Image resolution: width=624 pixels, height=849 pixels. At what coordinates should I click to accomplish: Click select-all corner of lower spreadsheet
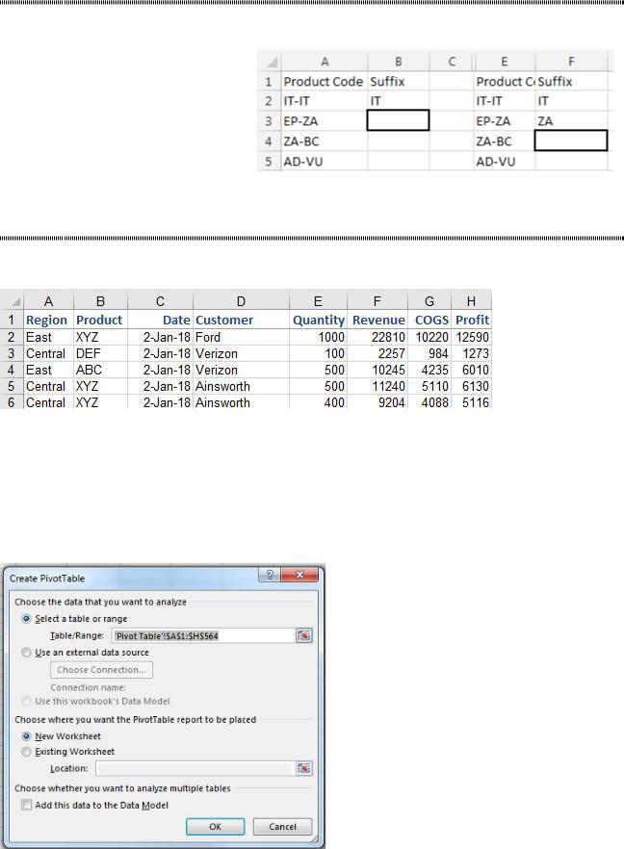[x=12, y=301]
